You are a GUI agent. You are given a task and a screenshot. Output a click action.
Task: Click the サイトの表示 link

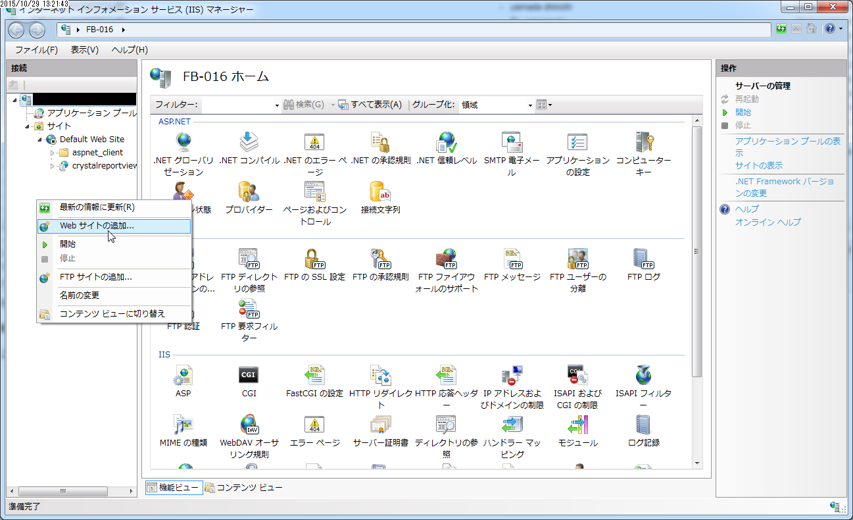(759, 165)
